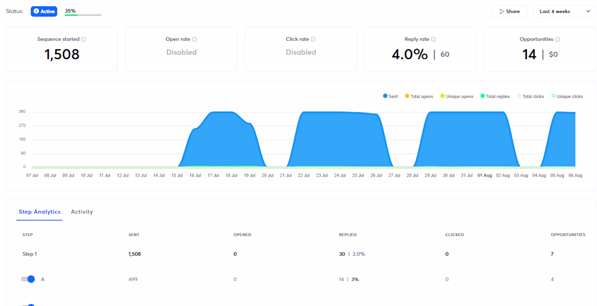Click the info icon next to Sequence started
597x306 pixels.
click(x=84, y=39)
